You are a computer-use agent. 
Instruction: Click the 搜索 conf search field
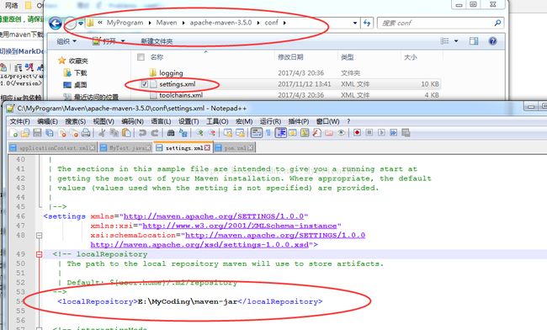pyautogui.click(x=441, y=23)
